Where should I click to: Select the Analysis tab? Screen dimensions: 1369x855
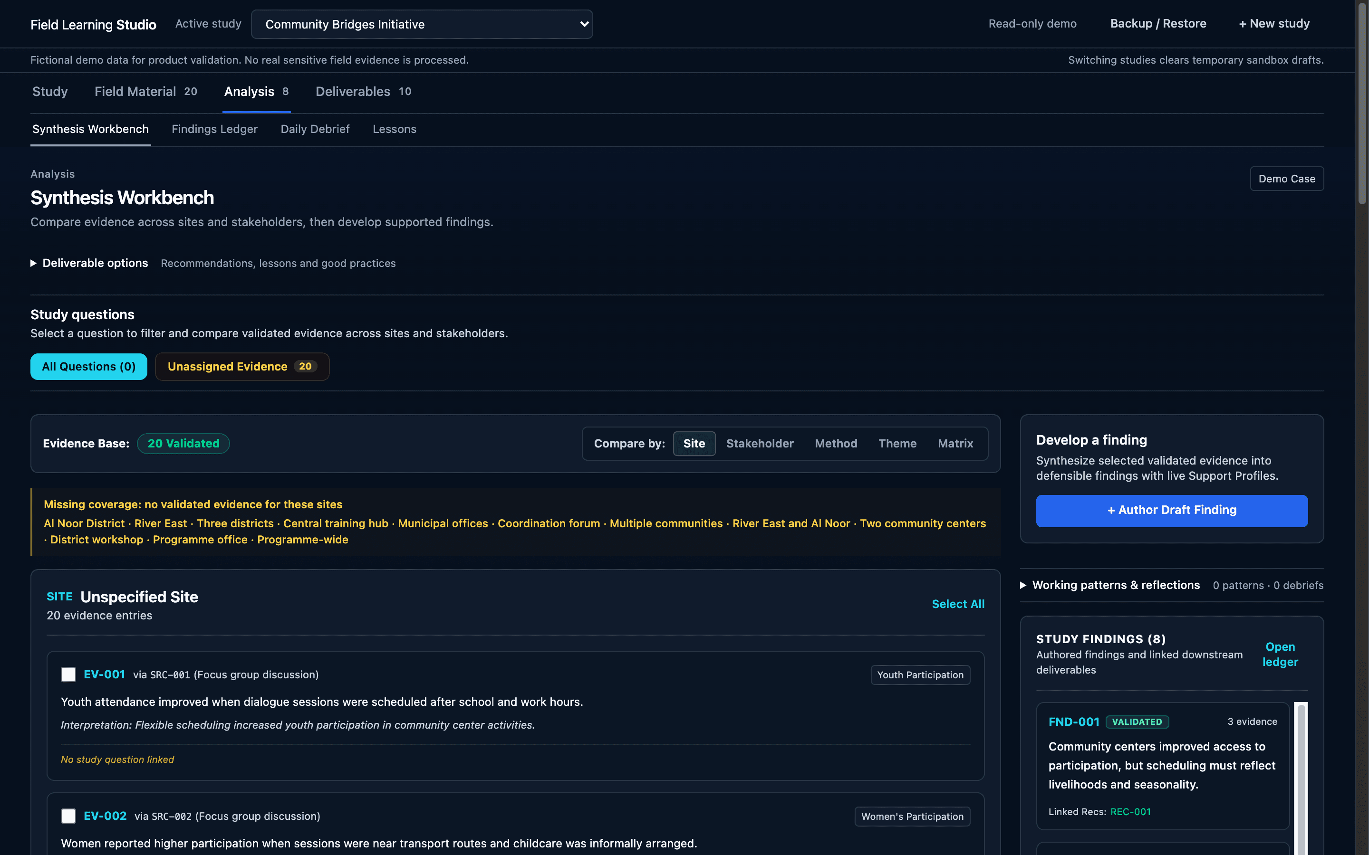(256, 92)
